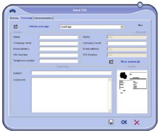Click the Recipient Email address field
This screenshot has height=131, width=158.
click(127, 49)
